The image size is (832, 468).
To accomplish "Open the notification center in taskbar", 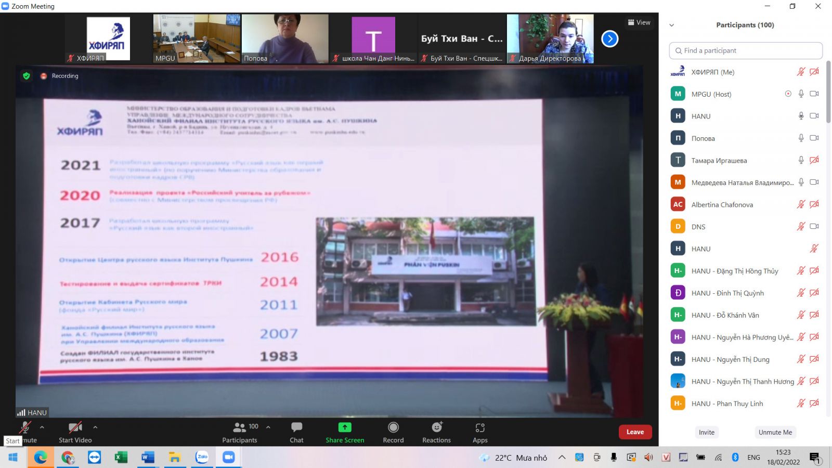I will pyautogui.click(x=815, y=458).
